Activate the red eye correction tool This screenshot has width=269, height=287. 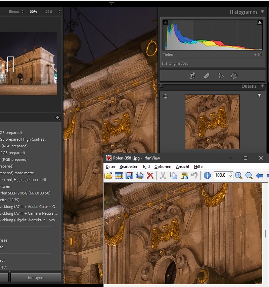221,76
